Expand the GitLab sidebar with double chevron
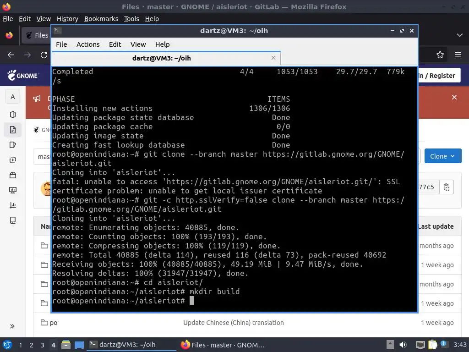This screenshot has width=469, height=352. 12,326
